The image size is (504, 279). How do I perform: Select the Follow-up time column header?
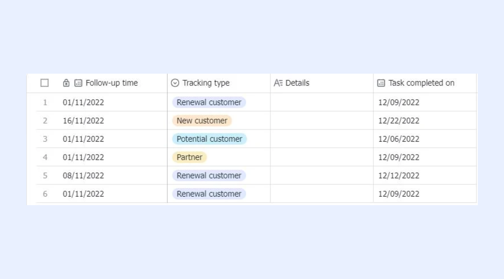point(112,83)
